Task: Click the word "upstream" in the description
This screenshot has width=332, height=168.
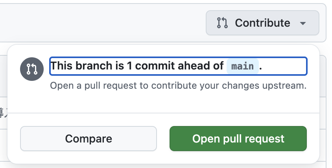Action: pyautogui.click(x=289, y=85)
